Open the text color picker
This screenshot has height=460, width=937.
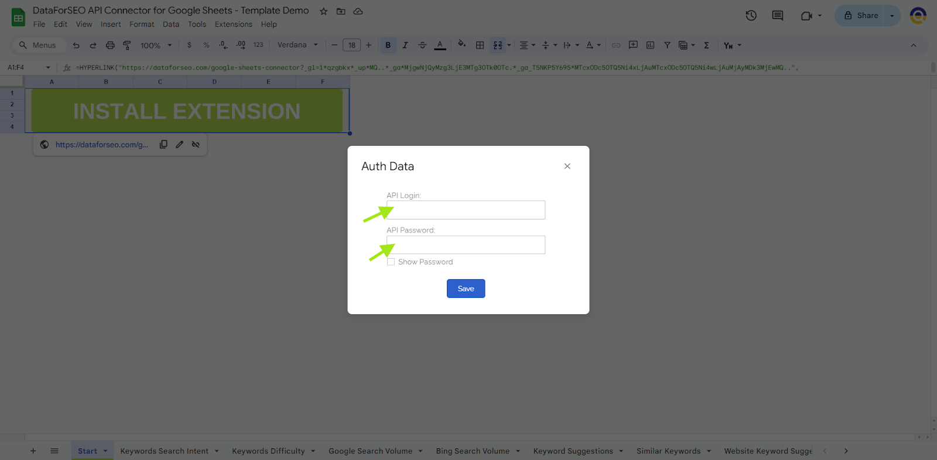tap(440, 45)
